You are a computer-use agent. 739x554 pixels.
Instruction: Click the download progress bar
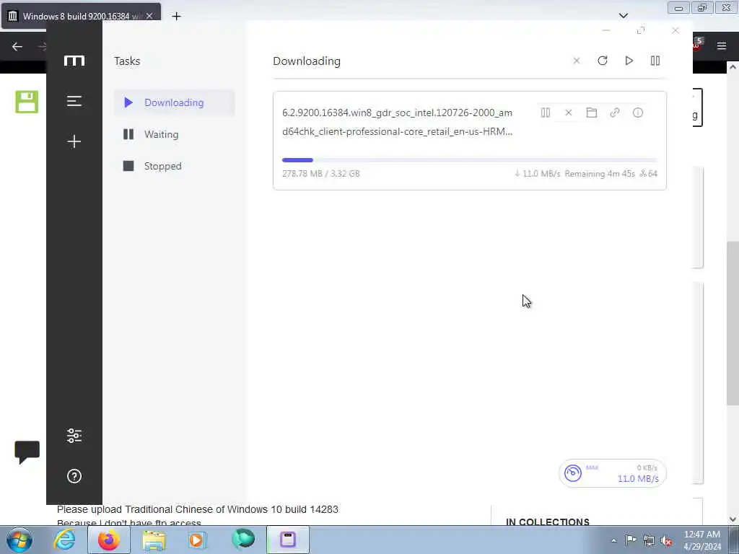469,160
